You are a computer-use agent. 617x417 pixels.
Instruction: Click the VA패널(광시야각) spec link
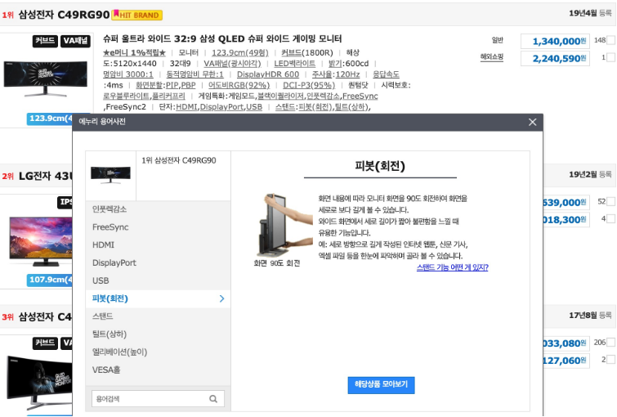coord(232,64)
